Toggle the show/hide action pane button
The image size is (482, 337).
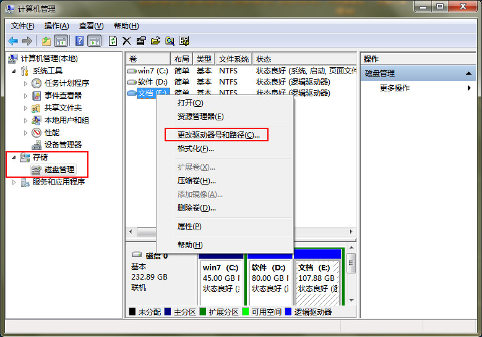coord(94,41)
